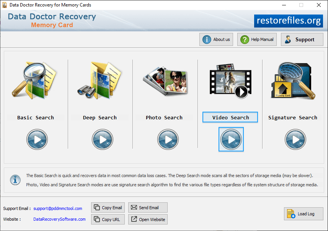The image size is (328, 231).
Task: Click the Load Log button
Action: pyautogui.click(x=304, y=214)
